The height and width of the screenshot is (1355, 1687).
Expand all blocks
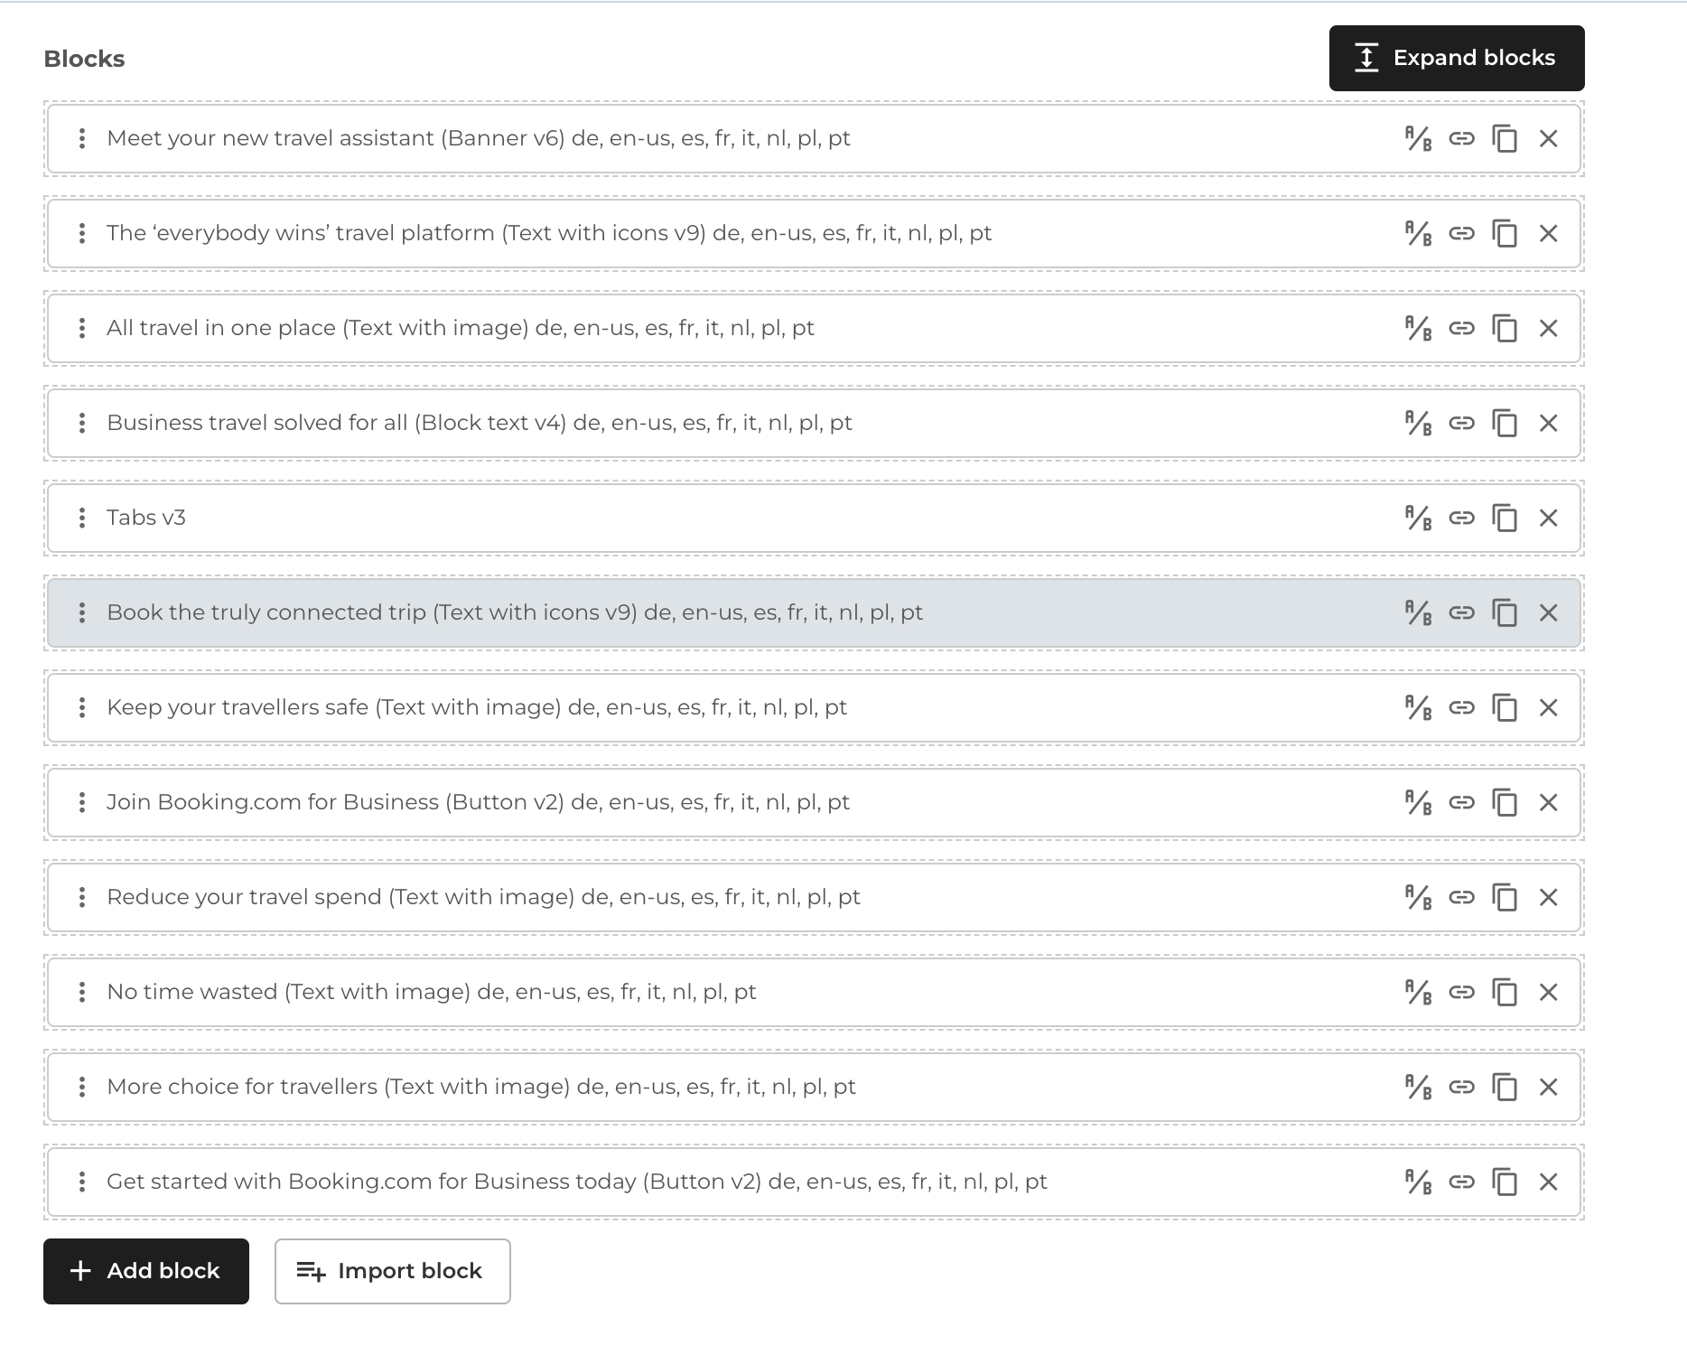click(1456, 59)
